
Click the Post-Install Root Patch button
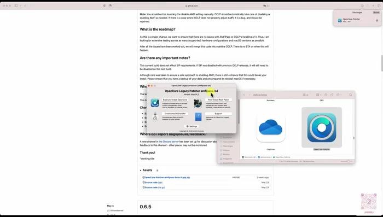(218, 100)
